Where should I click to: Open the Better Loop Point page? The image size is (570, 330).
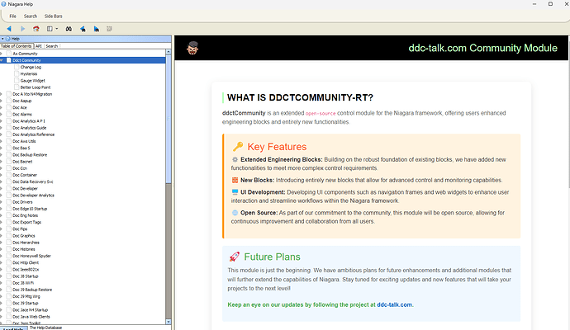coord(36,87)
